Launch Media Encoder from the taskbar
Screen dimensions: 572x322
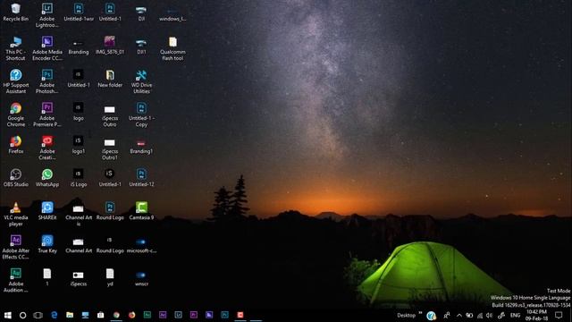209,315
